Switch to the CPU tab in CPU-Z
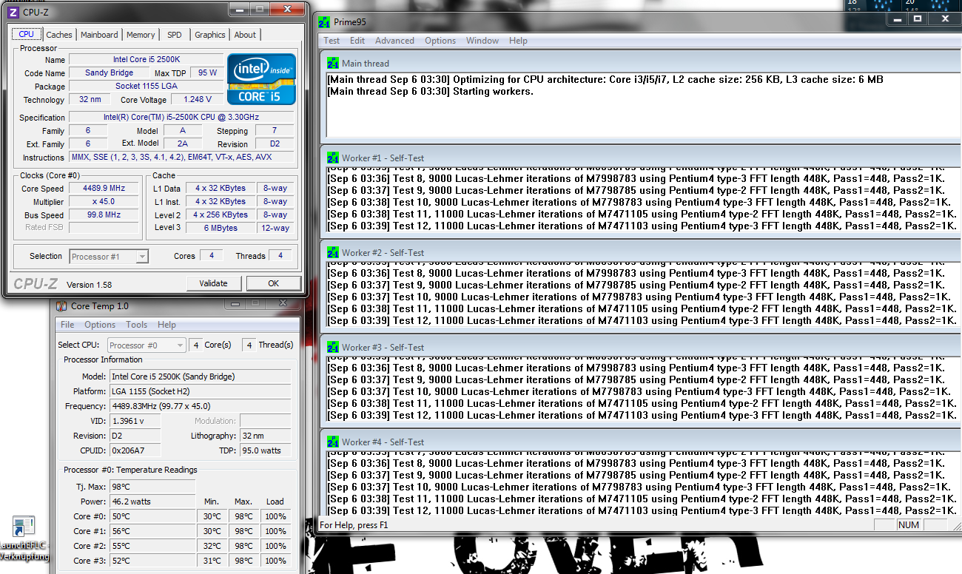The width and height of the screenshot is (962, 574). 27,34
